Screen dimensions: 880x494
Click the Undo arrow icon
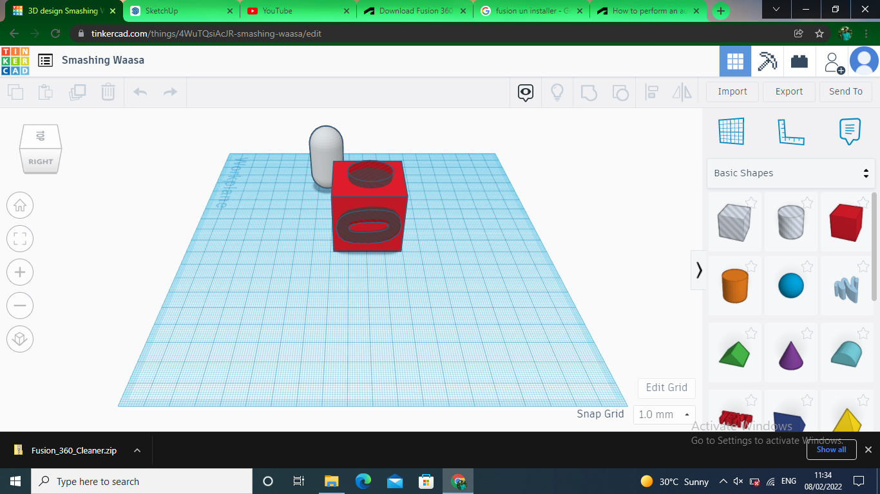coord(140,92)
